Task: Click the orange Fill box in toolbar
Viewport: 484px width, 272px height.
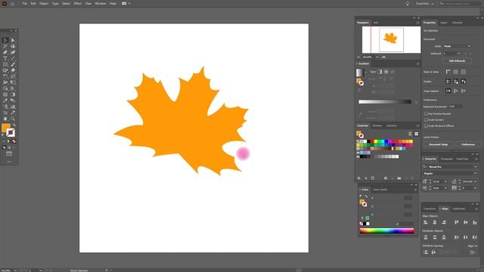Action: pos(5,128)
